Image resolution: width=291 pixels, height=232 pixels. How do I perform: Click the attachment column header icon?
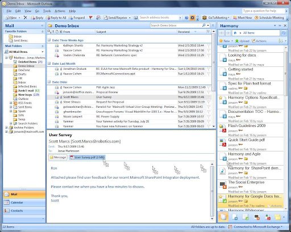tap(61, 32)
